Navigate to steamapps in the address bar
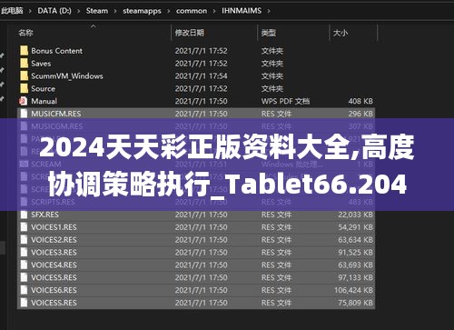Screen dimensions: 454x330 (x=142, y=11)
